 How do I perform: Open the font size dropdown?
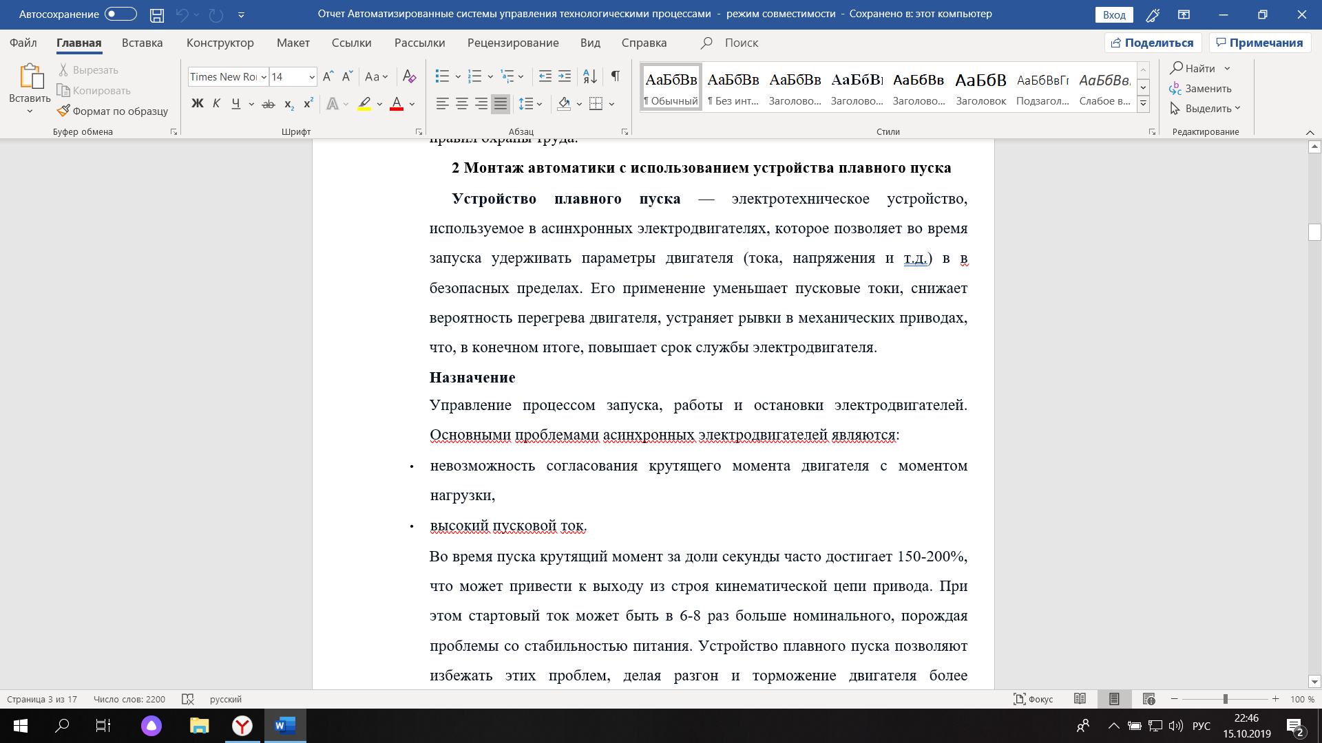coord(312,77)
